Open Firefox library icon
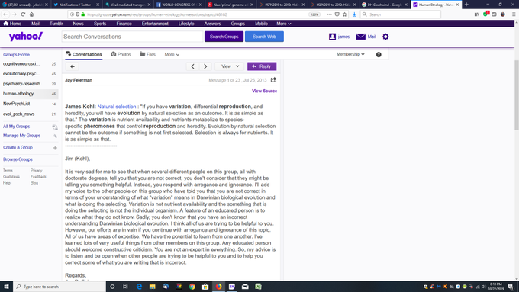519x292 pixels. click(x=477, y=14)
